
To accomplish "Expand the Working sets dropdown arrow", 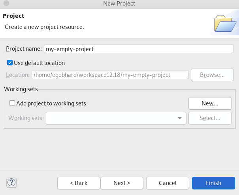I will point(180,118).
